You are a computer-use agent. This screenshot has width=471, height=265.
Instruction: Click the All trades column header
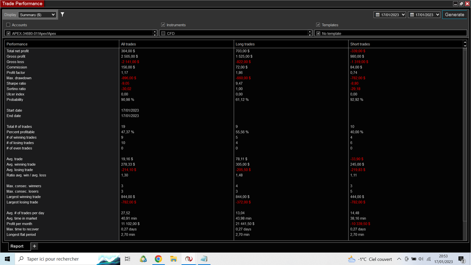[x=128, y=44]
